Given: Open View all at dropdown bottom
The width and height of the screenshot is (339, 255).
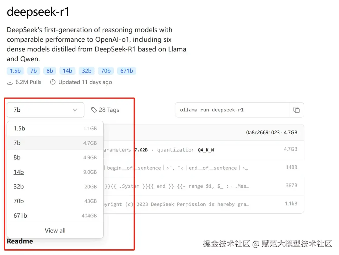Looking at the screenshot, I should (55, 231).
